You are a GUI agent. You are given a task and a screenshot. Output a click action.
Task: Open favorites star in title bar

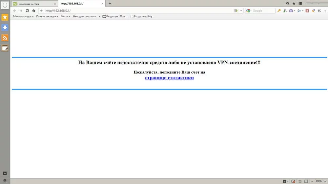coord(294,4)
